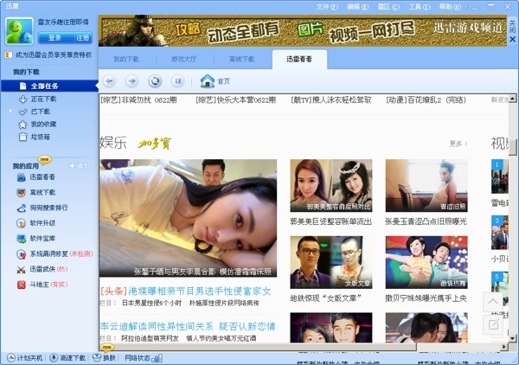Open the 工具 menu
Image resolution: width=519 pixels, height=365 pixels.
420,7
